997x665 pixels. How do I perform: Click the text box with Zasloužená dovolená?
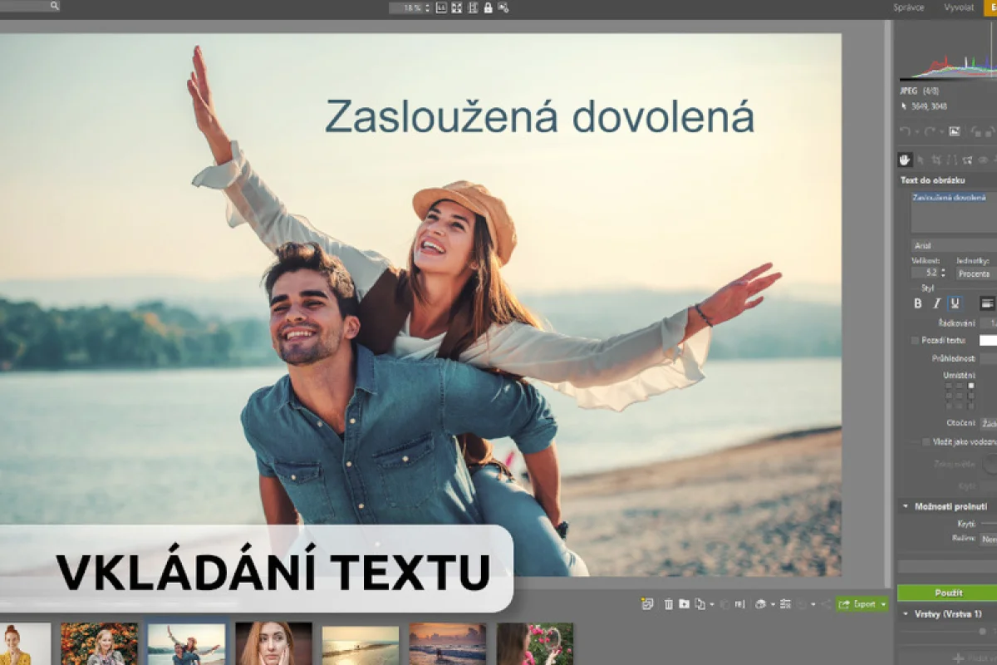pos(954,212)
